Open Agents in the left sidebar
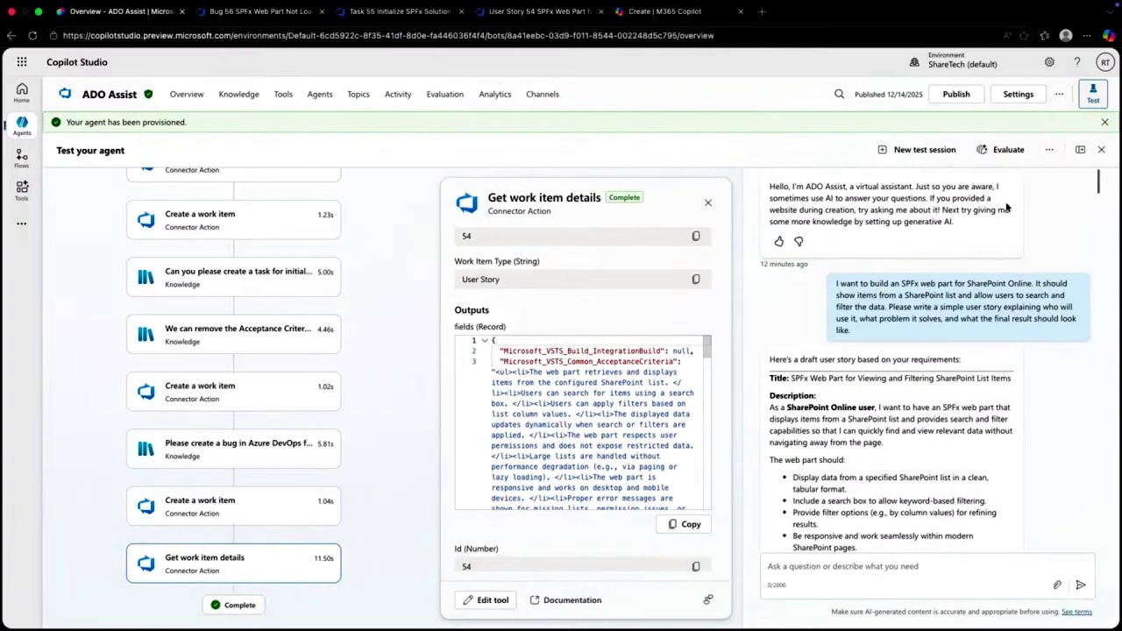The image size is (1122, 631). 22,126
